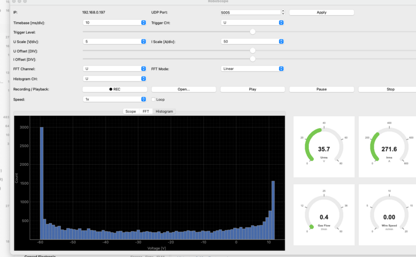This screenshot has height=257, width=416.
Task: Change the I Scale A/div selection
Action: pyautogui.click(x=252, y=42)
